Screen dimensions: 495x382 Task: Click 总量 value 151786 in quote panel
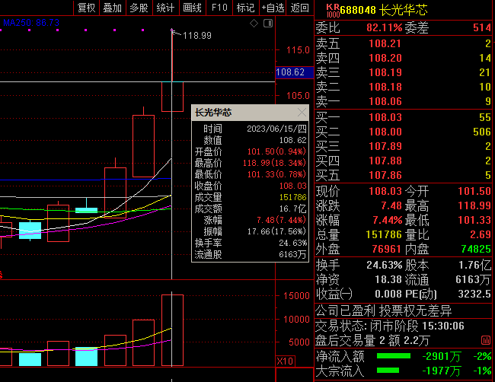(384, 234)
